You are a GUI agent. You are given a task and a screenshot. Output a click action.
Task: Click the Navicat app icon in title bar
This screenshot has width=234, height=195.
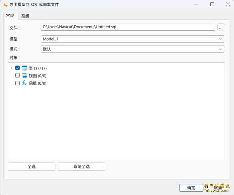pyautogui.click(x=5, y=5)
